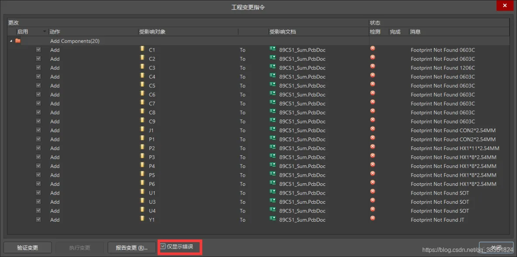
Task: Click the PcbDoc icon in U3 row
Action: [x=272, y=200]
